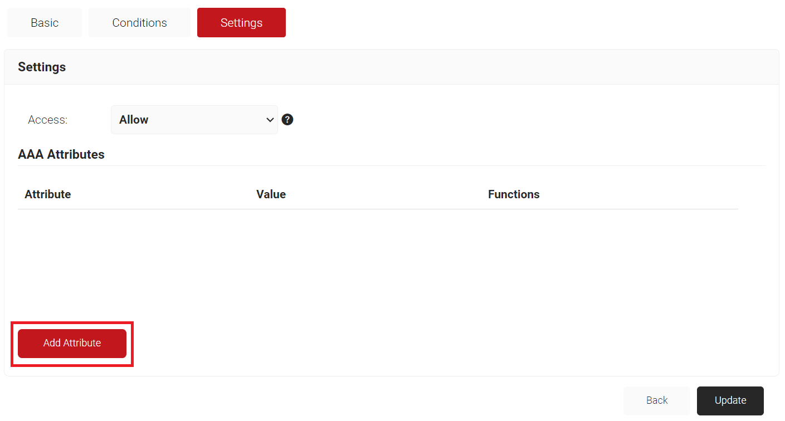Click the Settings panel title
This screenshot has height=421, width=785.
pyautogui.click(x=42, y=67)
